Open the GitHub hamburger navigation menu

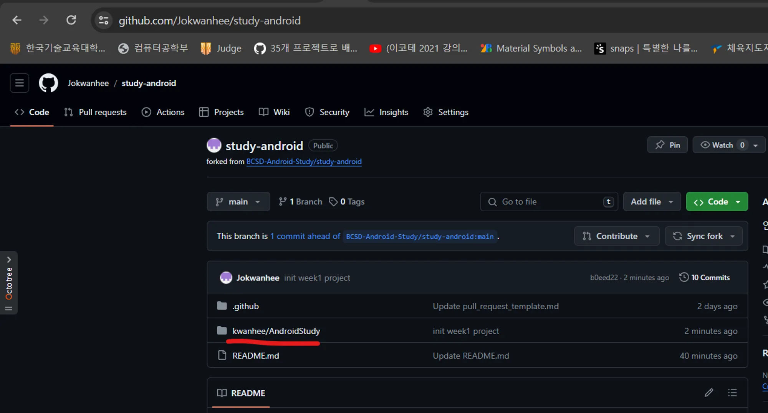[x=20, y=83]
